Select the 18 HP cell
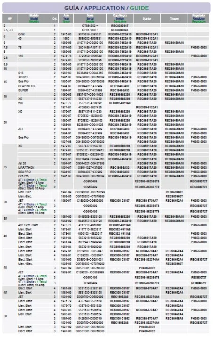This screenshot has width=213, height=337. coord(10,97)
